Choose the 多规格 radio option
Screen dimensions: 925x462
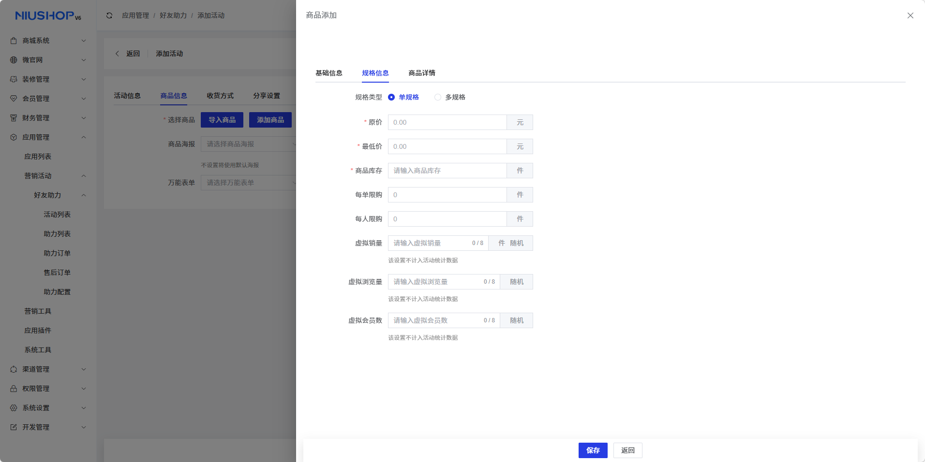438,97
